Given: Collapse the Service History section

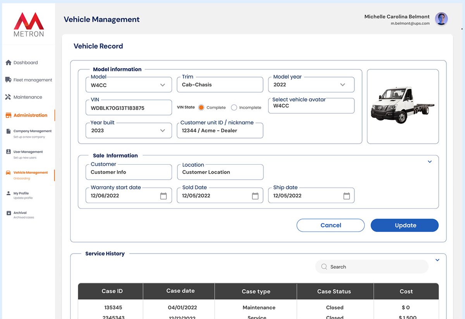Looking at the screenshot, I should tap(437, 260).
